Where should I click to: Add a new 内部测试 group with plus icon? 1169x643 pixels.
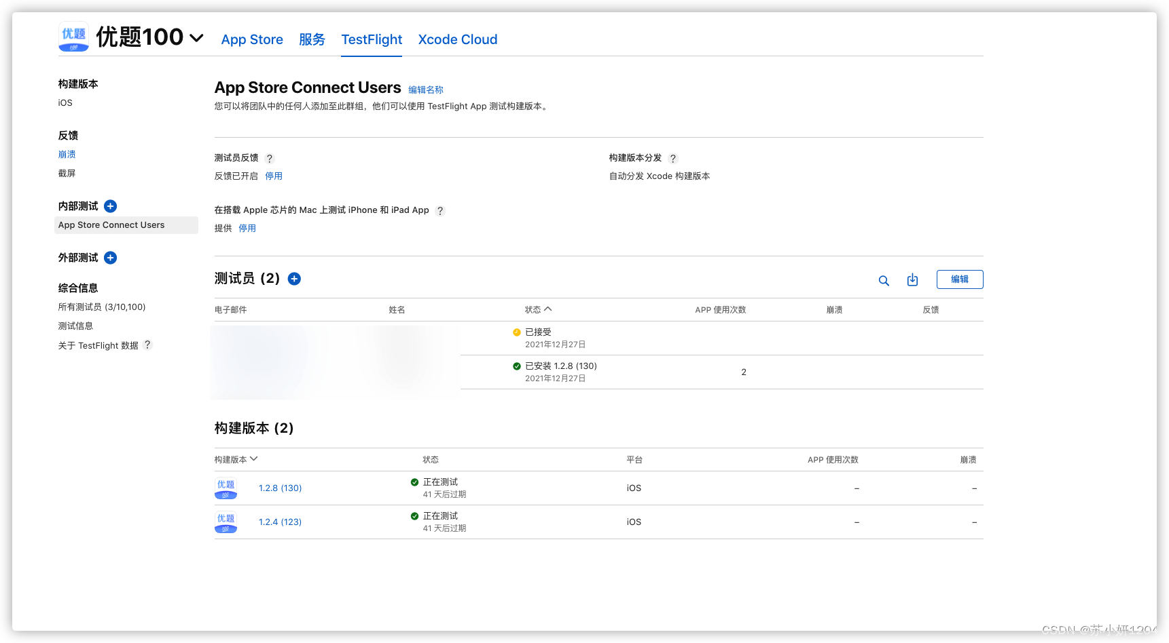(x=111, y=206)
